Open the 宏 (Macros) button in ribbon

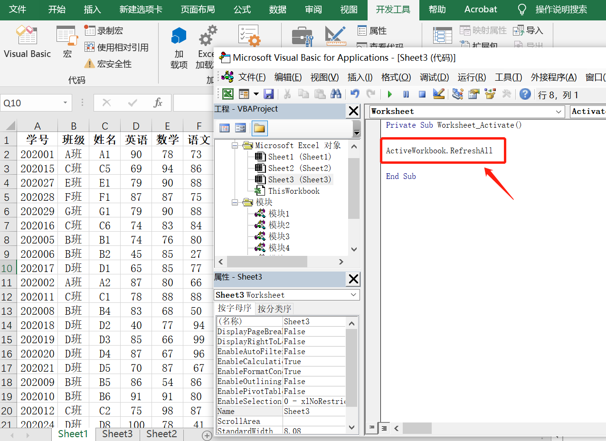click(x=67, y=42)
